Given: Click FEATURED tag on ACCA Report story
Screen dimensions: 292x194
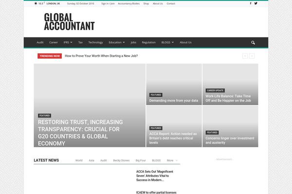Looking at the screenshot, I should pos(156,128).
